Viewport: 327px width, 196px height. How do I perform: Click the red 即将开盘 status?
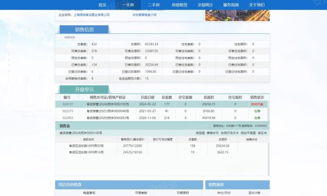257,104
